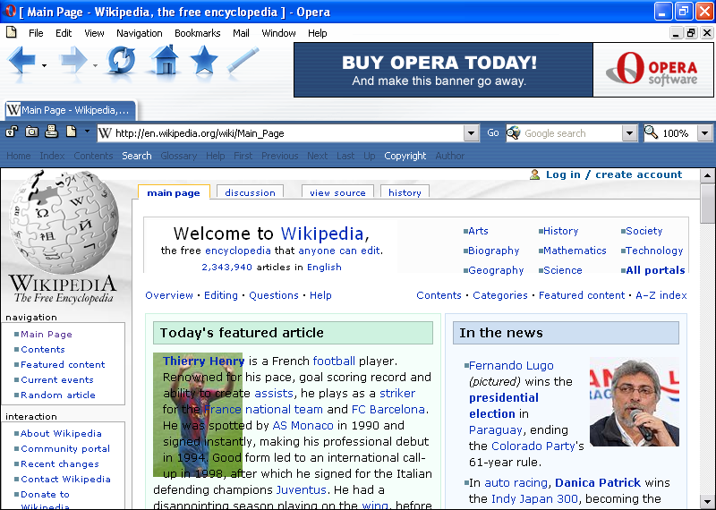Click Copyright in the navigation bar

405,156
